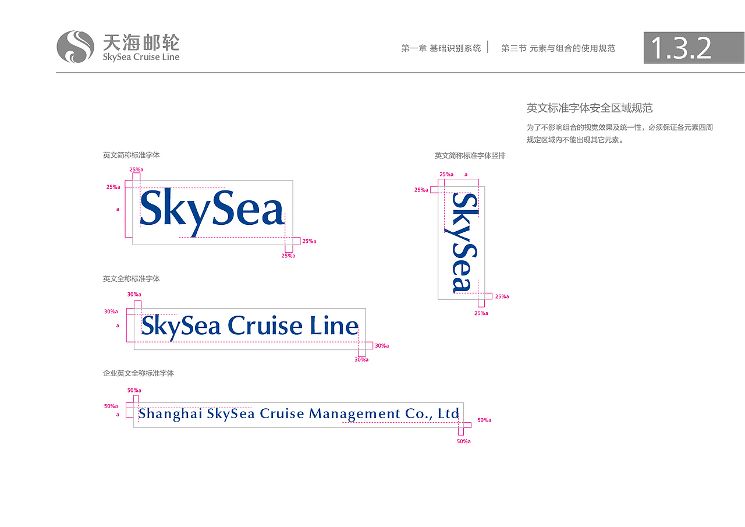Click the 1.3.2 page number box
The image size is (745, 527).
pyautogui.click(x=694, y=48)
